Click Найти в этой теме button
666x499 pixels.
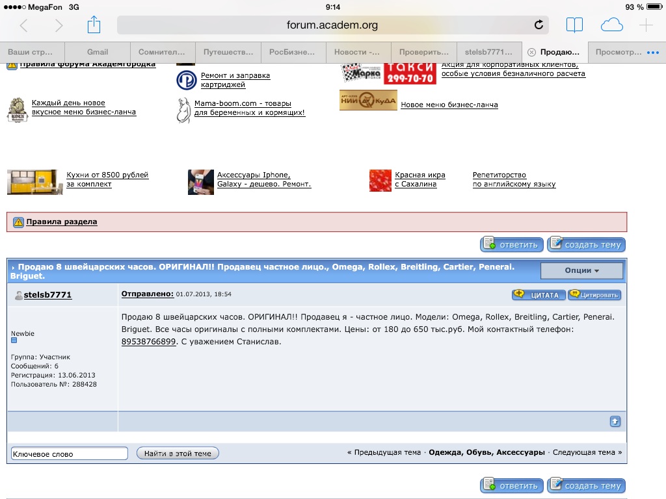tap(178, 453)
